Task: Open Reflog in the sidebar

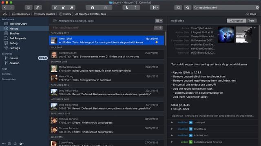Action: tap(24, 43)
